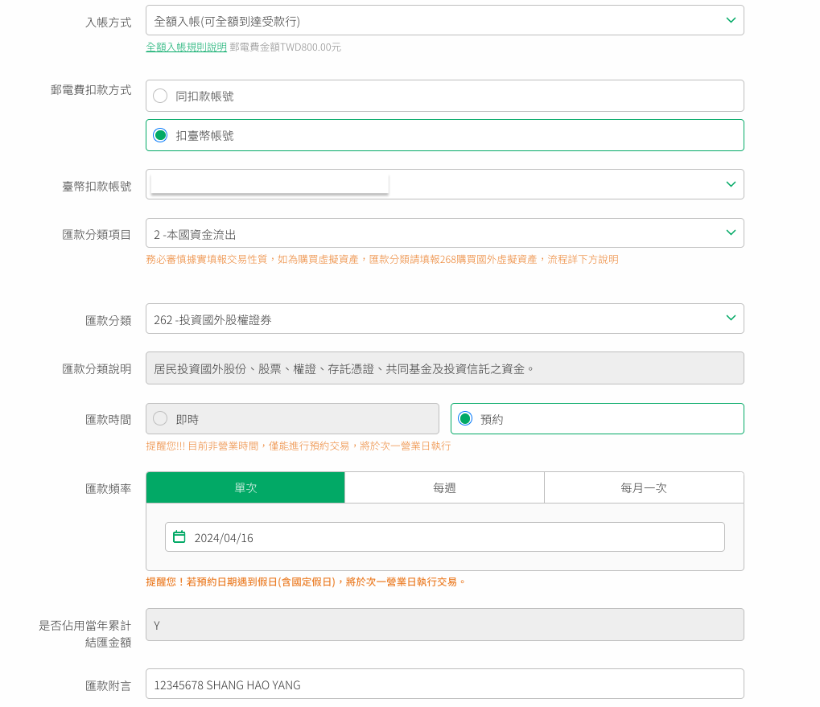Select 扣臺幣帳號 radio option
This screenshot has width=820, height=707.
point(161,135)
